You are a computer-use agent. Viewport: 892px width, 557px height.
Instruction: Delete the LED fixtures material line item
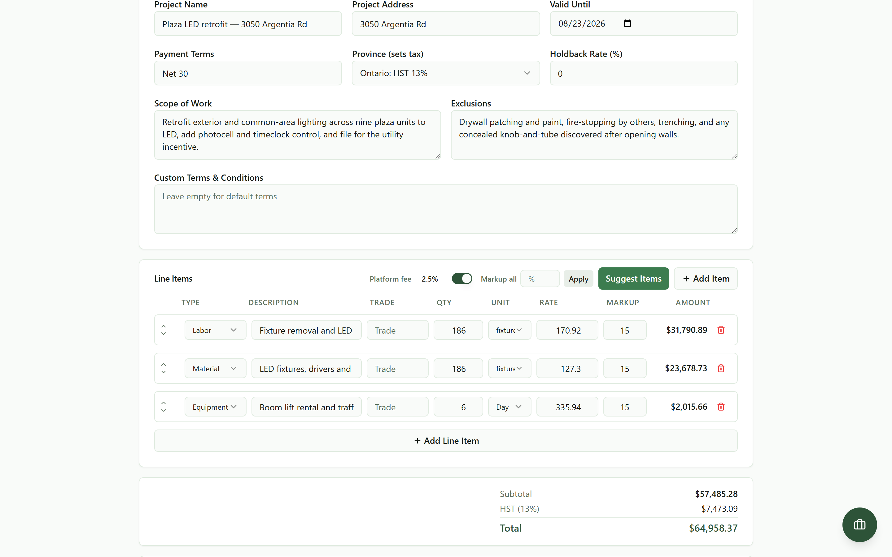721,368
